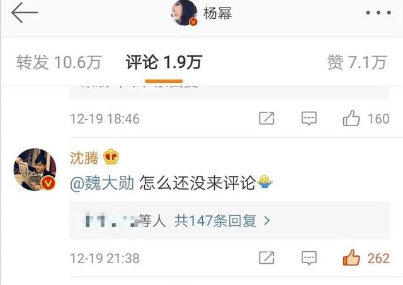Screen dimensions: 403x285
Task: Open 沈腾's username link
Action: tap(84, 158)
